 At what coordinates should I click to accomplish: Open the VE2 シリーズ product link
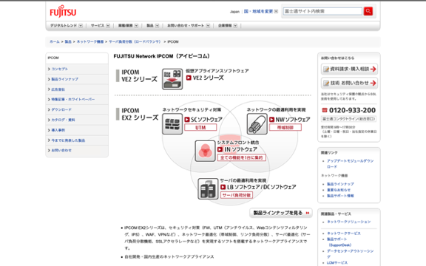point(205,78)
